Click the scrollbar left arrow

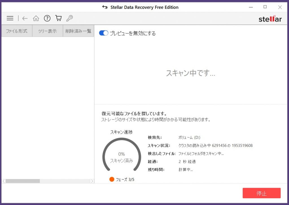pos(4,181)
